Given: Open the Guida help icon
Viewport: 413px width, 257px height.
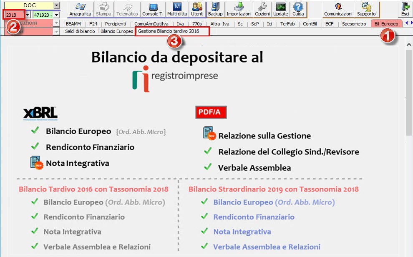Looking at the screenshot, I should [298, 10].
